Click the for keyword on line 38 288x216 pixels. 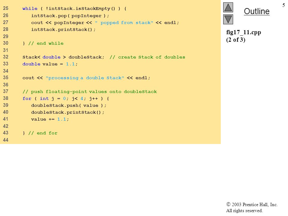[27, 99]
